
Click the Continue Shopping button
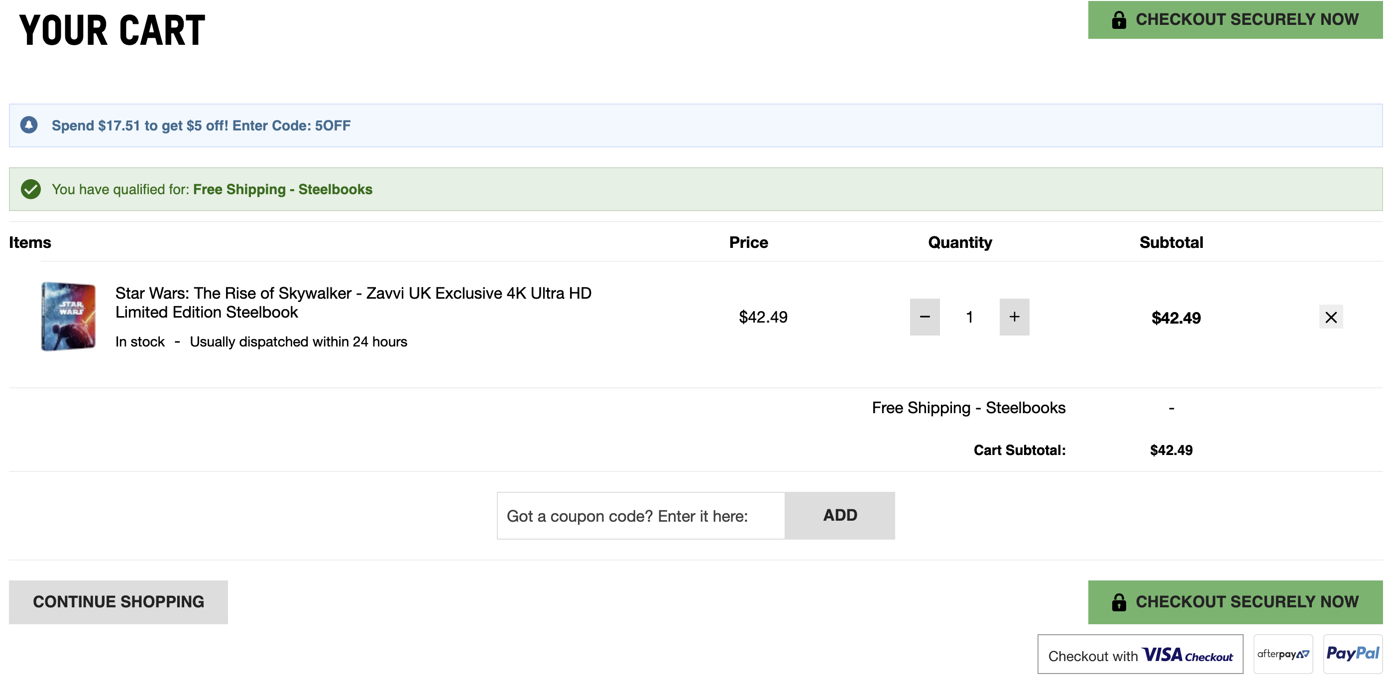(x=118, y=602)
